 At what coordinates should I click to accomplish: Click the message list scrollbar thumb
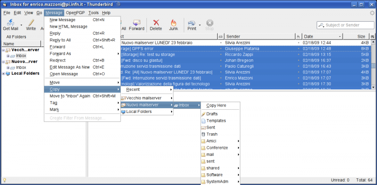click(373, 66)
